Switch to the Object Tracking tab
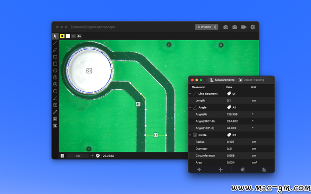Viewport: 311px width, 194px height. point(251,80)
